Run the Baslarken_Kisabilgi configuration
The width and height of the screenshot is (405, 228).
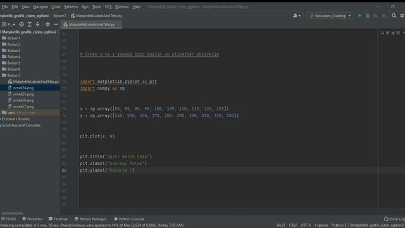pyautogui.click(x=359, y=16)
